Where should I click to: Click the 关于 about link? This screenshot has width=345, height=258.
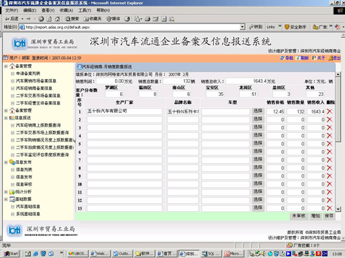[x=319, y=58]
